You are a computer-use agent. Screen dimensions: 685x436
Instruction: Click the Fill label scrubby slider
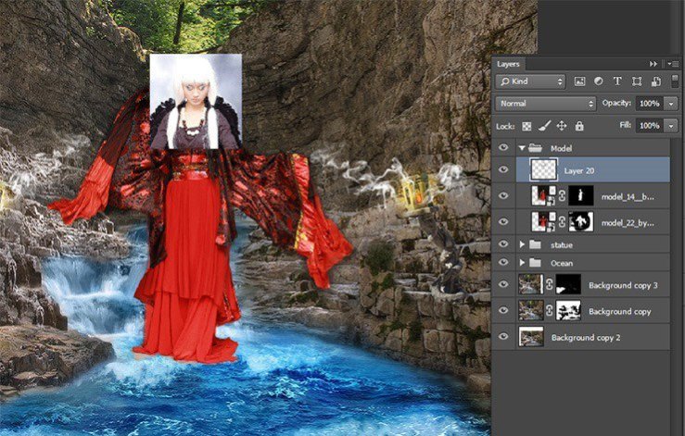point(626,125)
